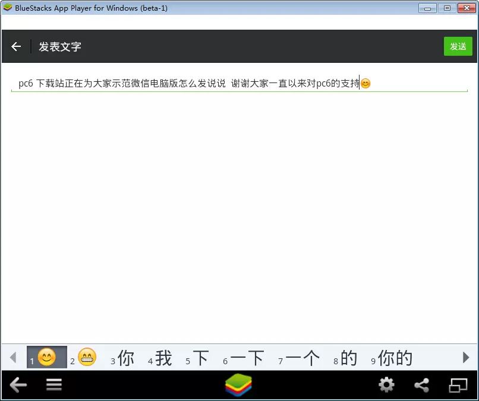This screenshot has height=401, width=479.
Task: Show previous candidates with left arrow
Action: pos(13,357)
